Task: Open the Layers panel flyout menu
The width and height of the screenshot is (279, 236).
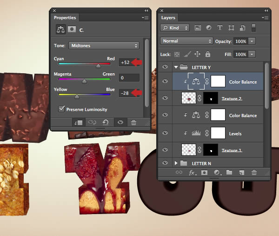Action: (266, 18)
